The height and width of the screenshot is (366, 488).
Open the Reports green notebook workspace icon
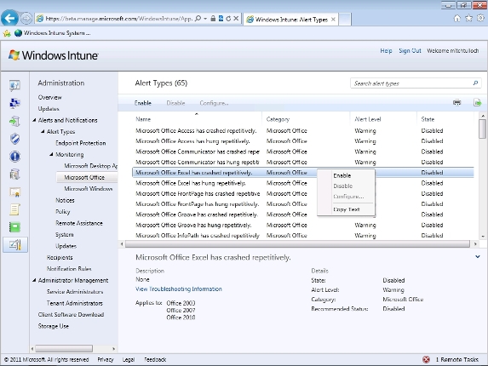[x=14, y=227]
